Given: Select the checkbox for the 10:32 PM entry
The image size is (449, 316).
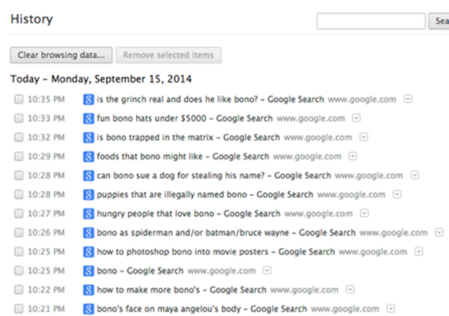Looking at the screenshot, I should point(19,137).
